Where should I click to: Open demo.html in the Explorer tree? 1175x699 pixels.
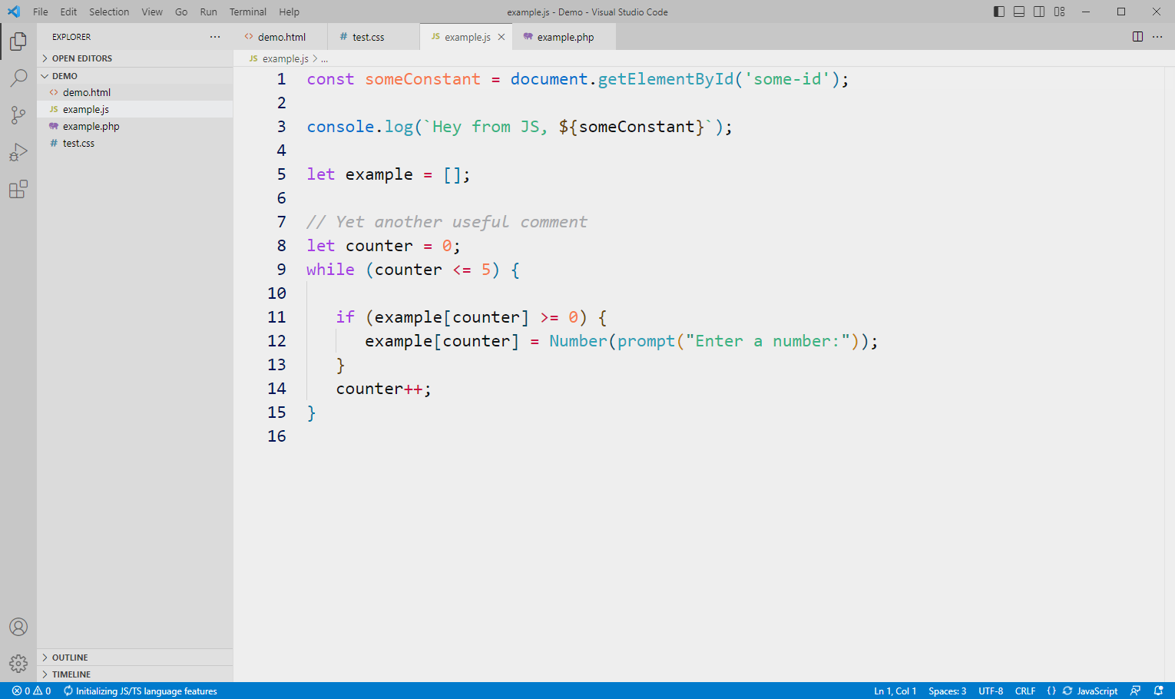pos(135,92)
